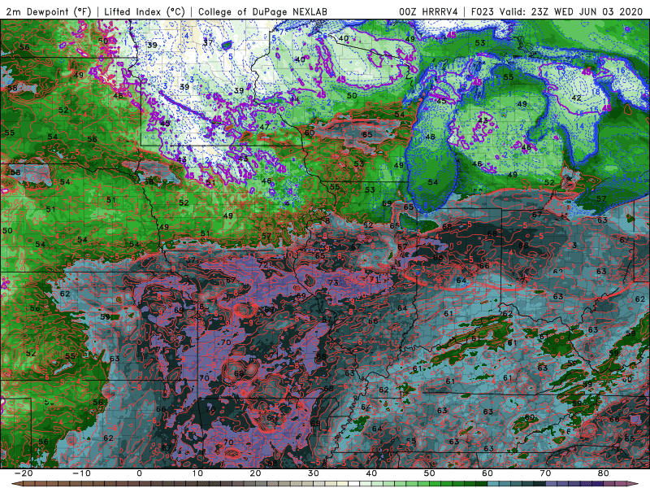Click the 72 dewpoint value on the map
This screenshot has height=488, width=650.
click(262, 265)
